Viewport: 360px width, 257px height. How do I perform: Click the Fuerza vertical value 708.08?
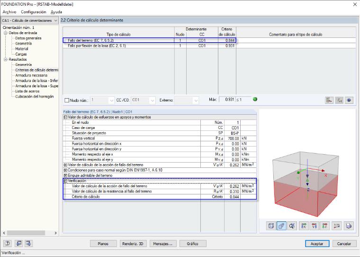[x=233, y=138]
